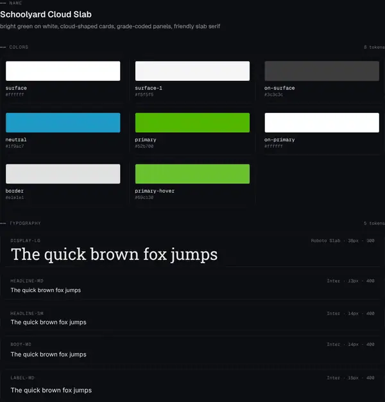Viewport: 385px width, 402px height.
Task: Click the TYPOGRAPHY section header
Action: [25, 223]
